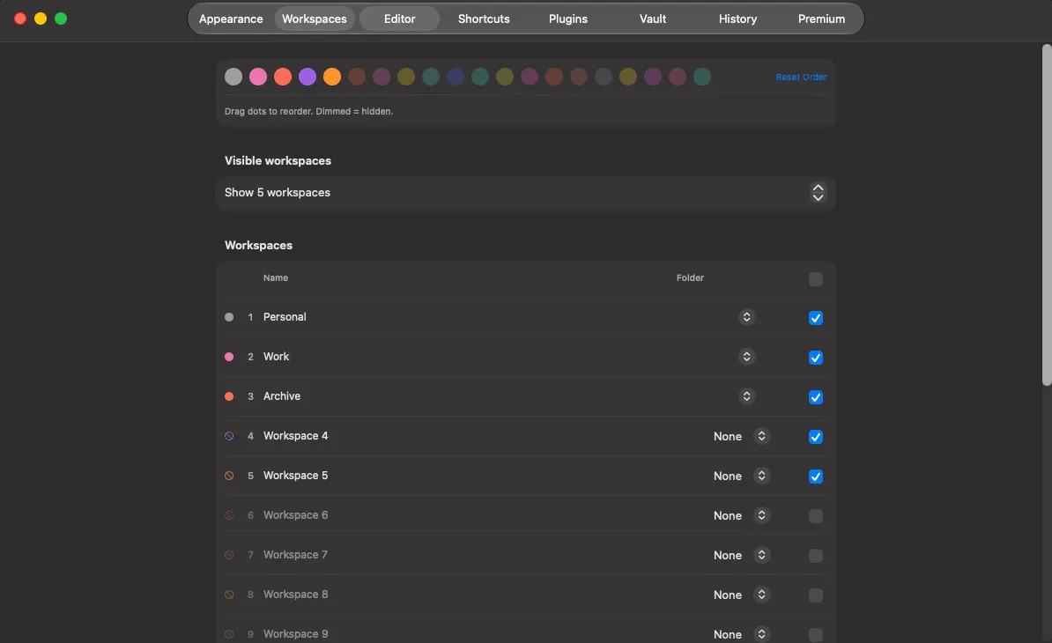Enable the Workspace 6 checkbox
The height and width of the screenshot is (643, 1052).
point(815,515)
